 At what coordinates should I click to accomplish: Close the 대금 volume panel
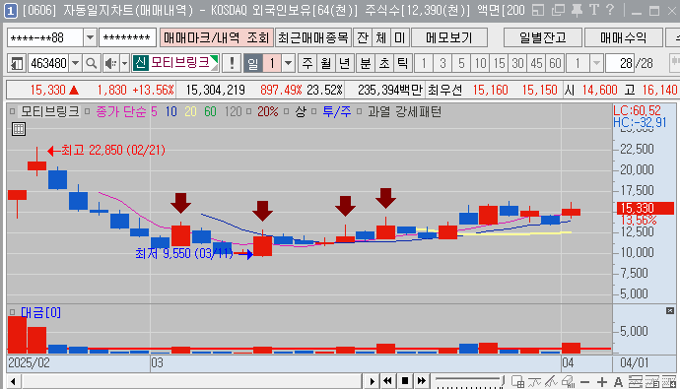[x=670, y=310]
